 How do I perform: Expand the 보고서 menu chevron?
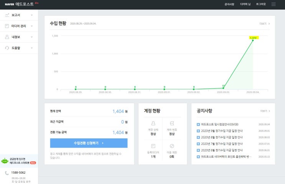[32, 15]
